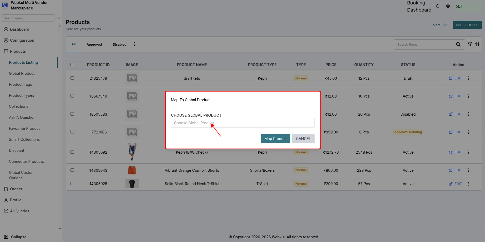Open Global Product submenu item
The height and width of the screenshot is (242, 485).
click(22, 73)
